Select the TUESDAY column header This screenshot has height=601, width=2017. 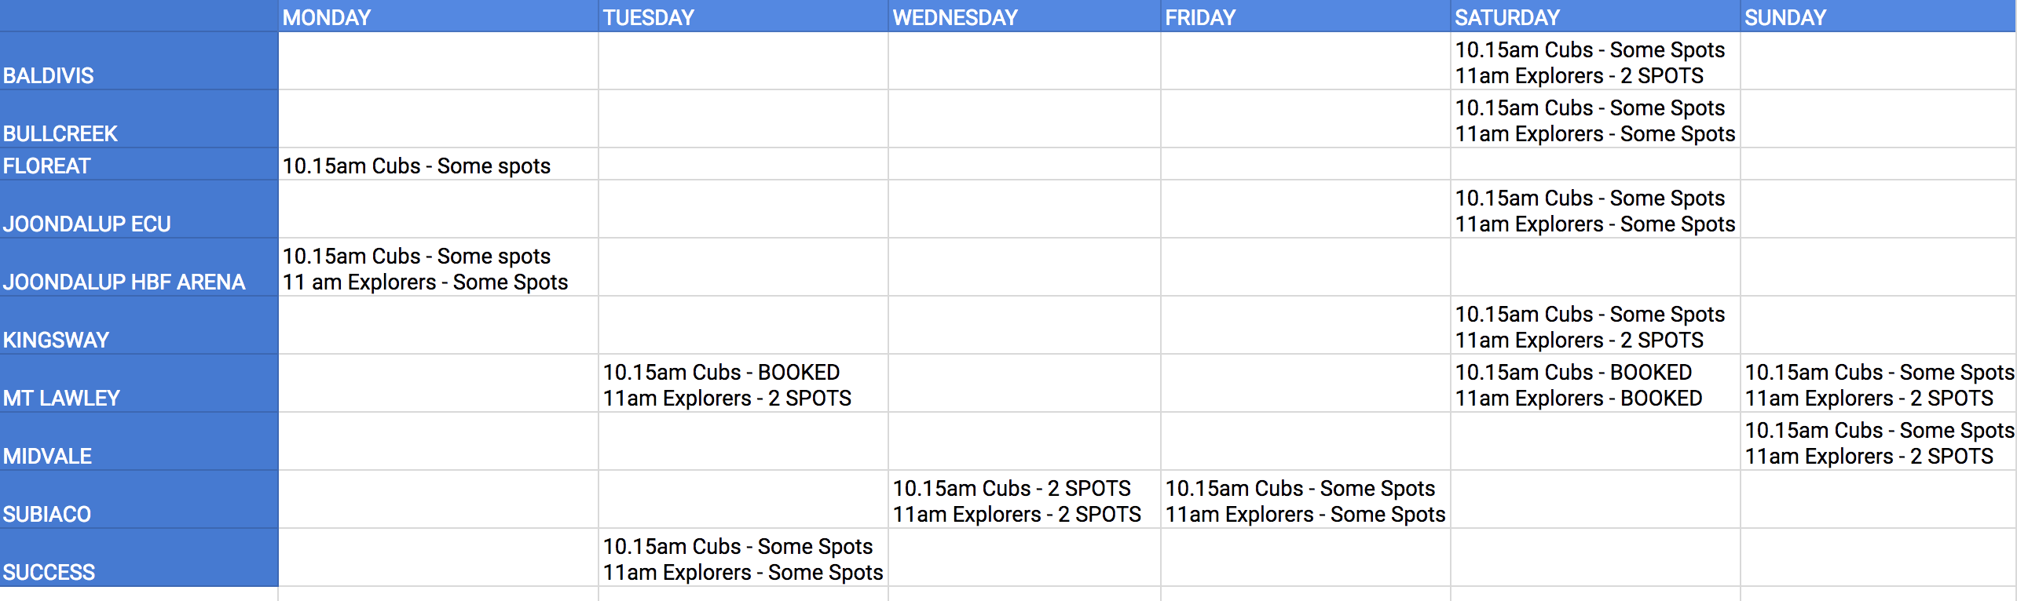(x=743, y=16)
